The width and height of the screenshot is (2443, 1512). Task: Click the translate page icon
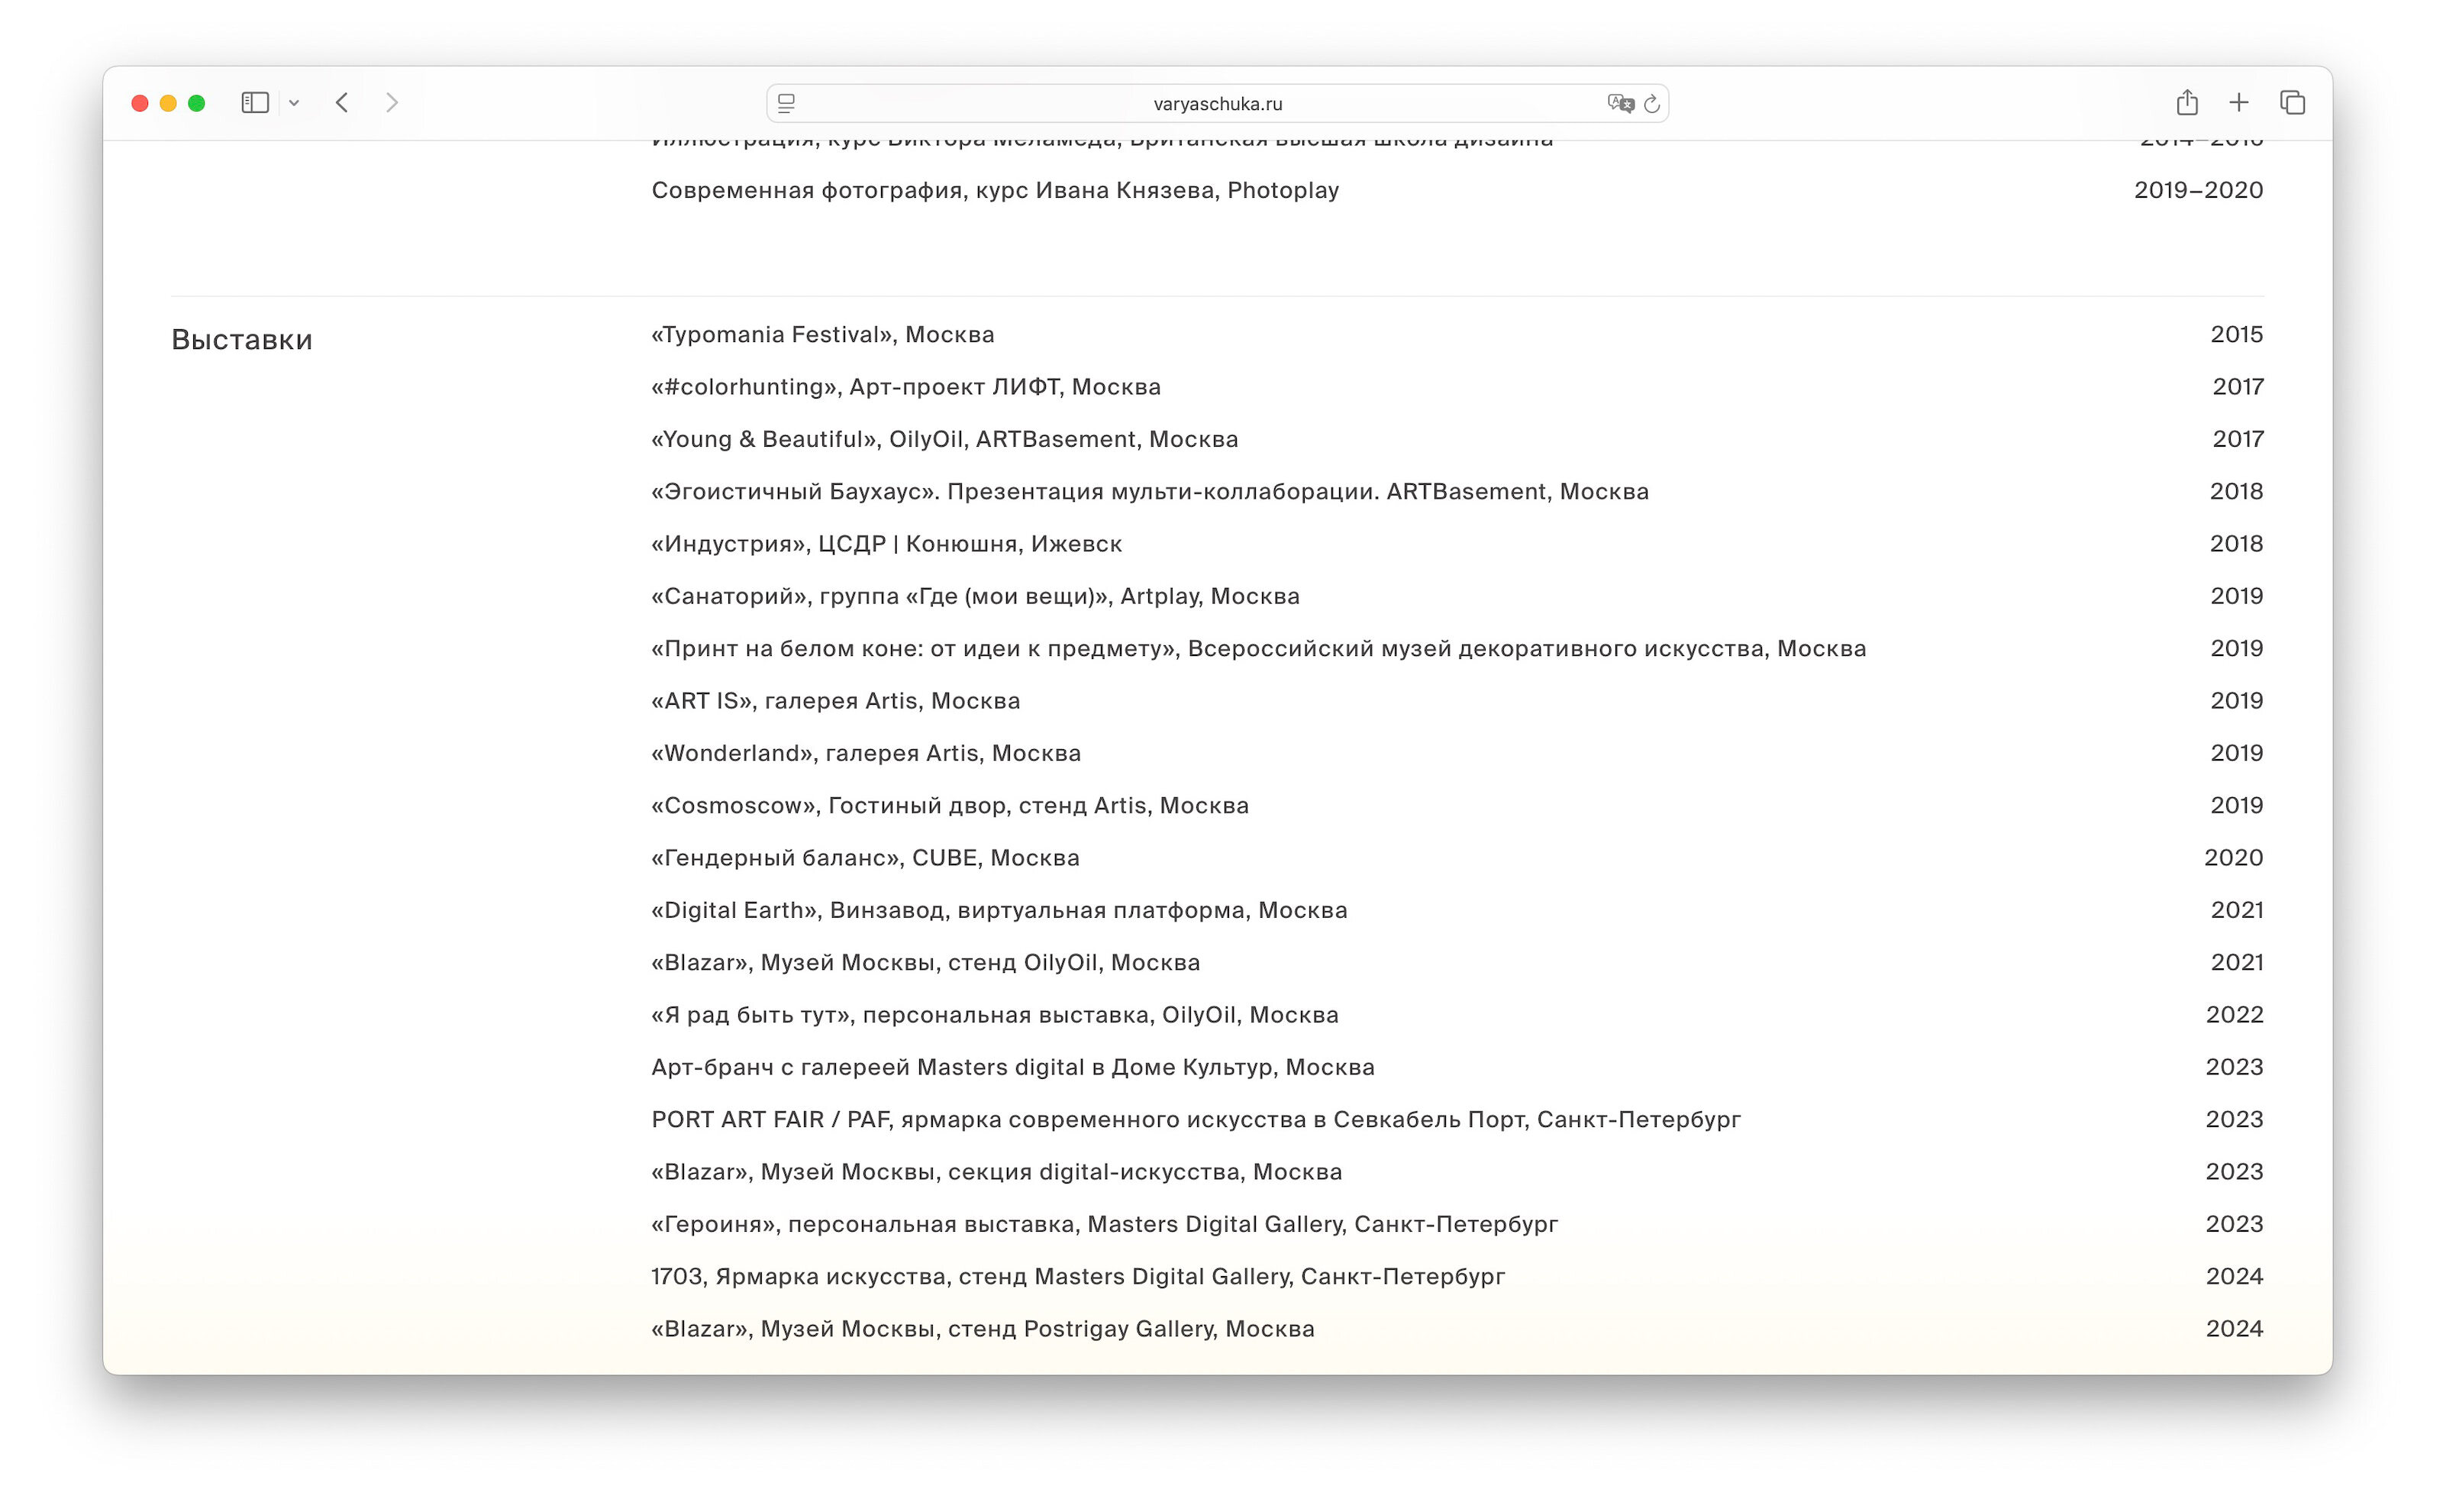pos(1619,103)
